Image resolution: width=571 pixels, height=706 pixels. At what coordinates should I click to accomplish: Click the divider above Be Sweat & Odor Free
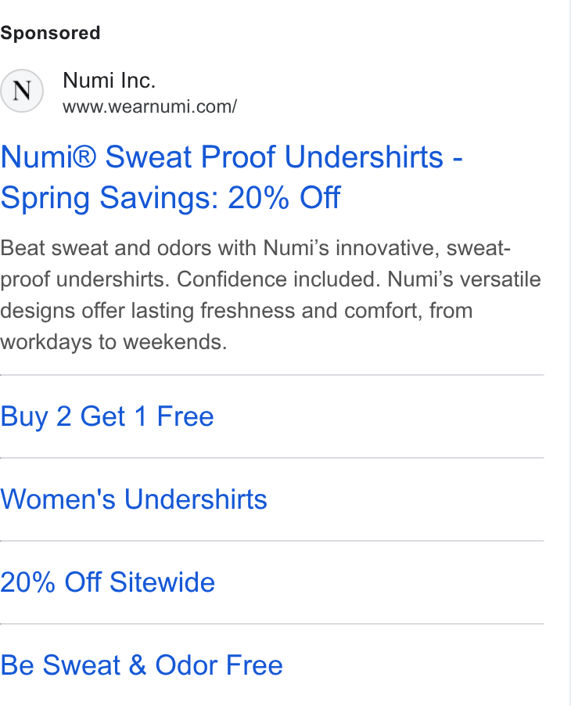coord(271,624)
